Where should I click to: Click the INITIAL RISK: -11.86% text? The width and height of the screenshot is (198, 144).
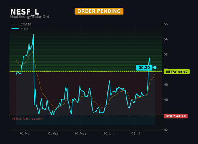click(27, 119)
